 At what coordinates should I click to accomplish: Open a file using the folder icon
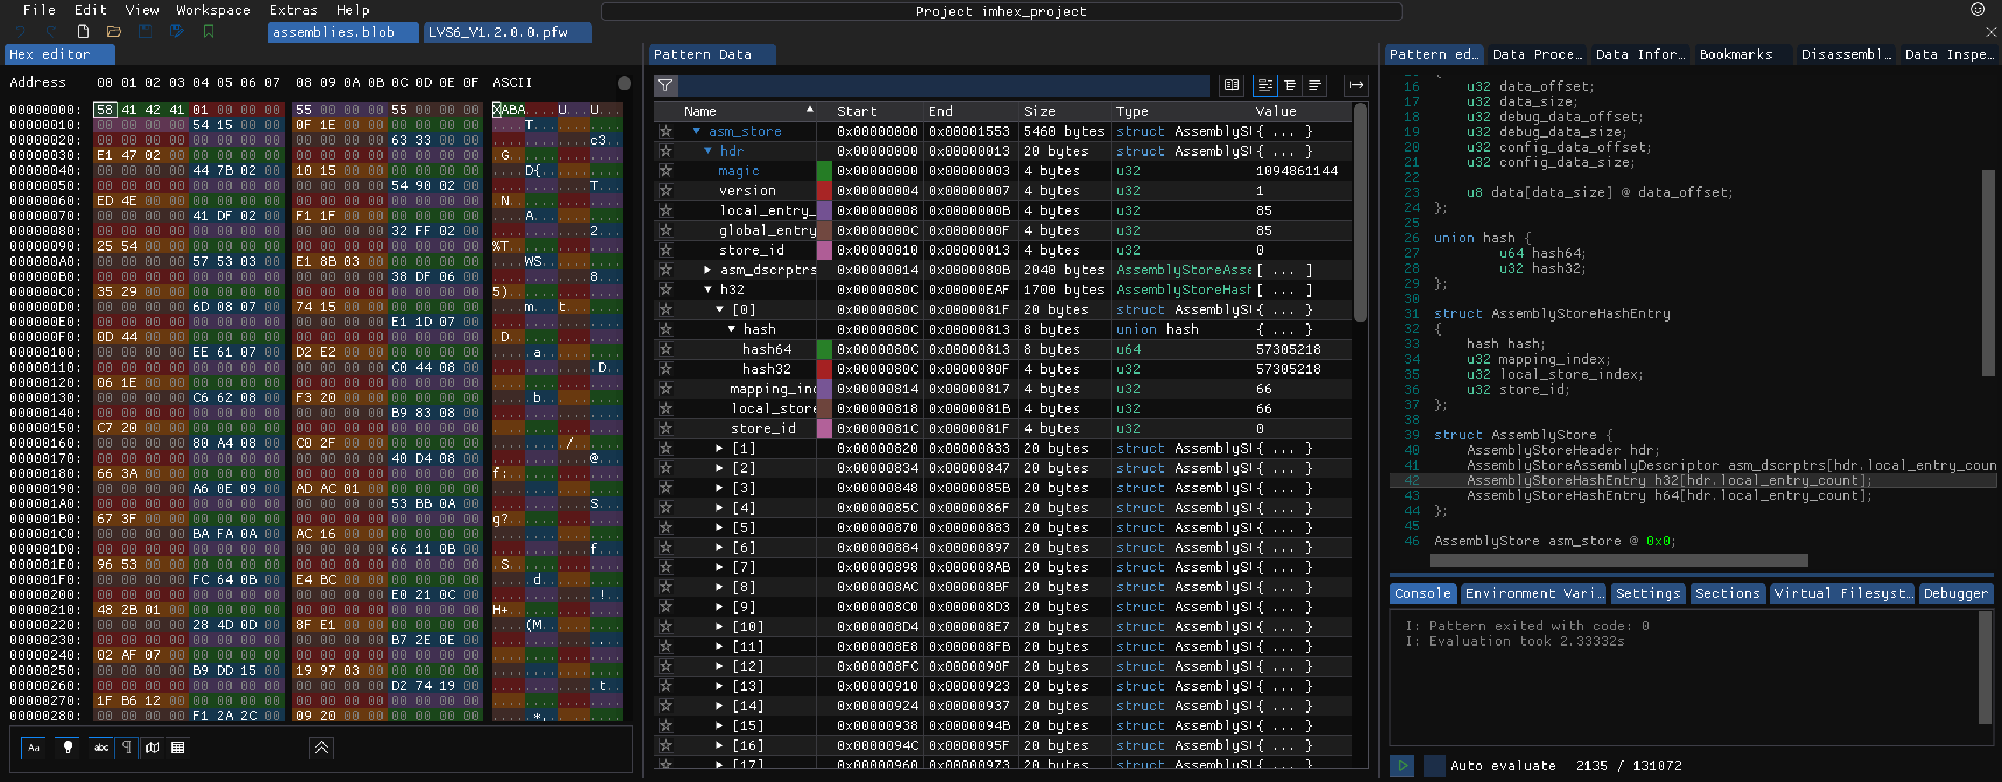click(x=114, y=32)
